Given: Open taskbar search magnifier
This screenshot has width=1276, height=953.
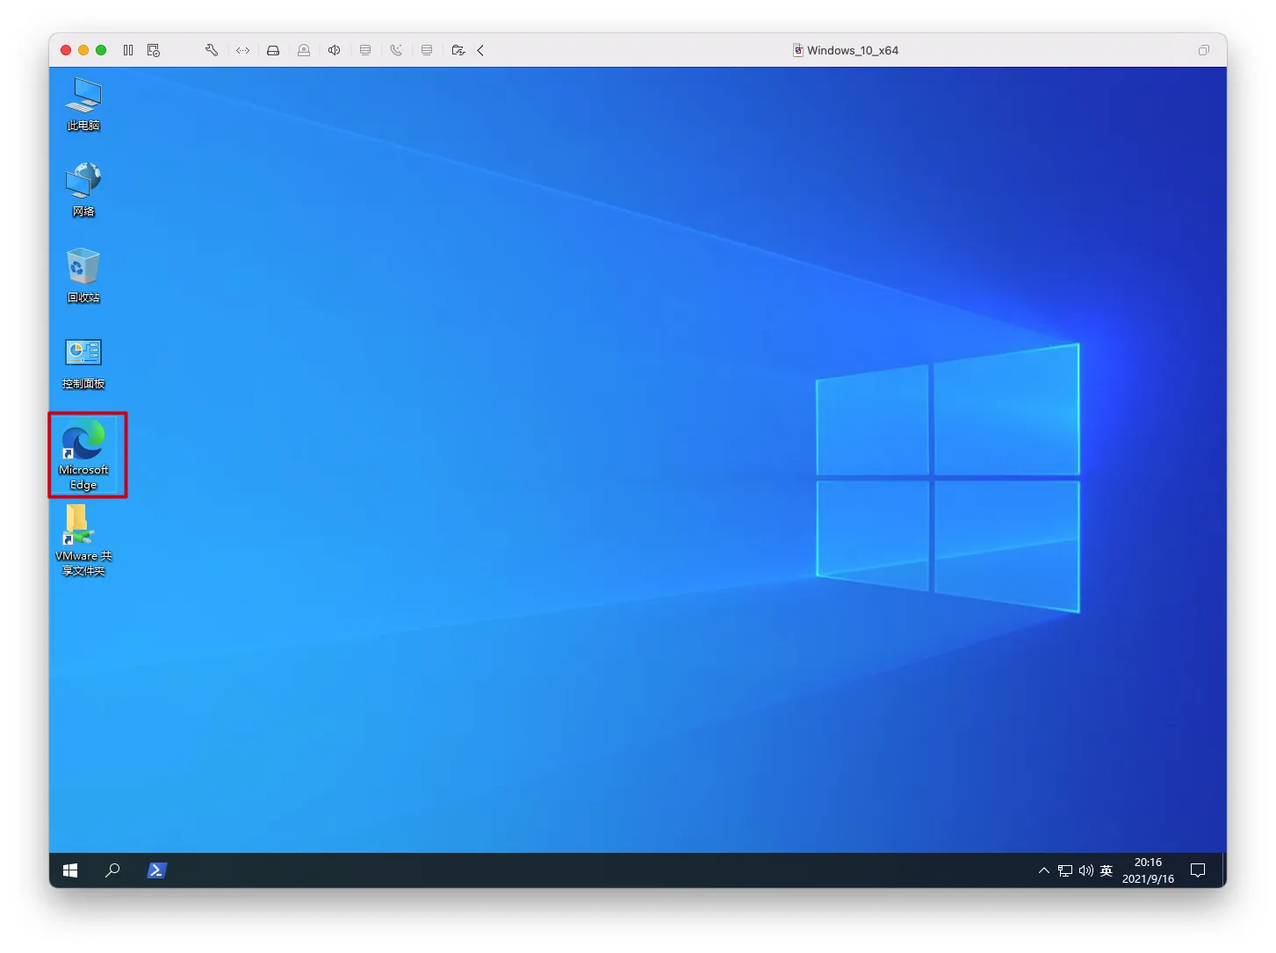Looking at the screenshot, I should (x=112, y=870).
